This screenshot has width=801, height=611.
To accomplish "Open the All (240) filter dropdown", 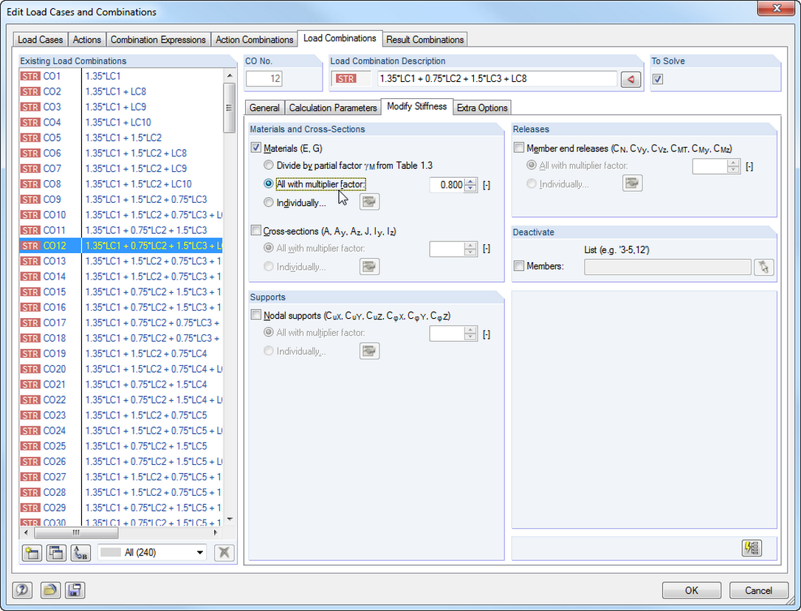I will click(x=200, y=552).
